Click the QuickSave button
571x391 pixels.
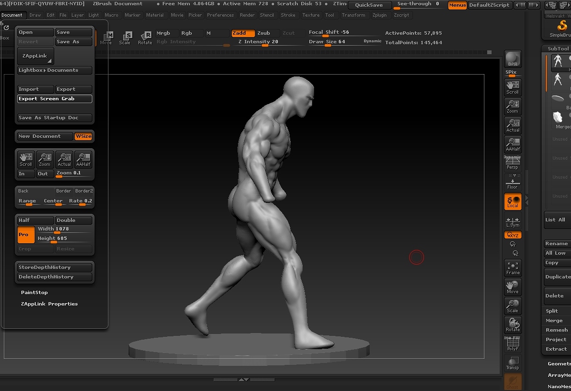369,5
